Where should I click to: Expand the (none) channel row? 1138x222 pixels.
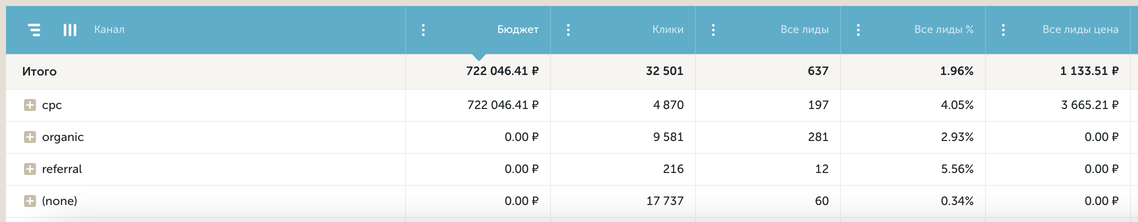tap(30, 201)
